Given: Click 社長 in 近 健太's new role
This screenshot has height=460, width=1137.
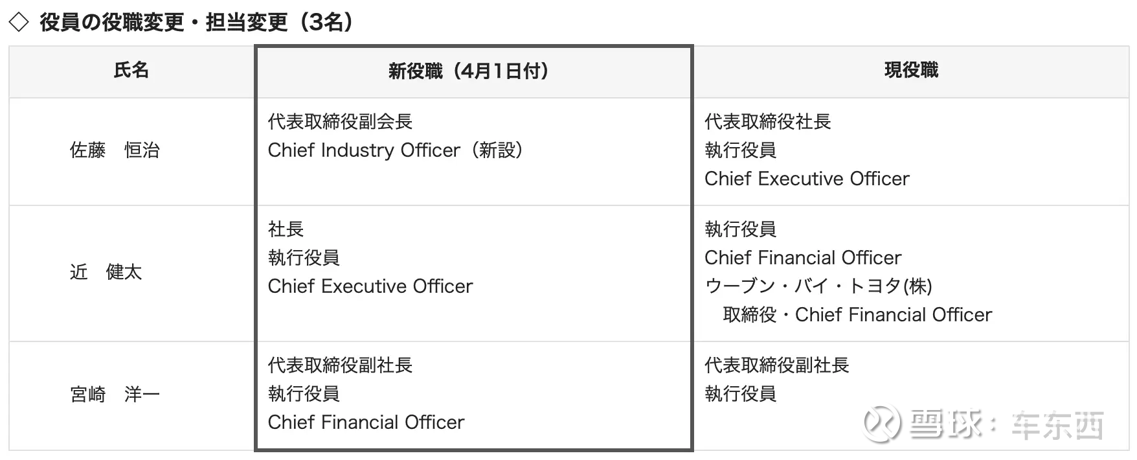Looking at the screenshot, I should pos(286,229).
